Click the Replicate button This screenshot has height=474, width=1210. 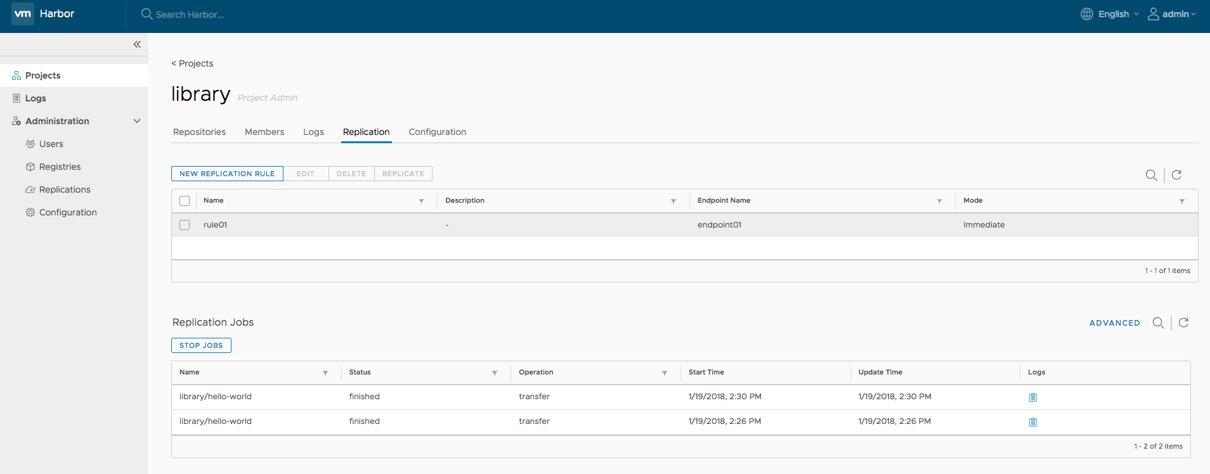403,174
